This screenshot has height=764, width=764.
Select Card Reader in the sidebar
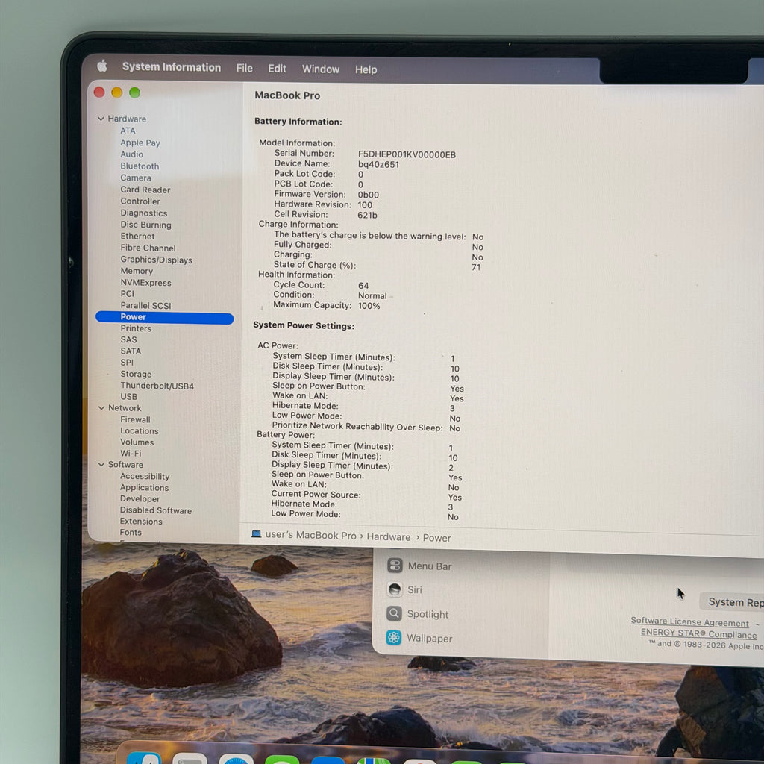[x=145, y=190]
